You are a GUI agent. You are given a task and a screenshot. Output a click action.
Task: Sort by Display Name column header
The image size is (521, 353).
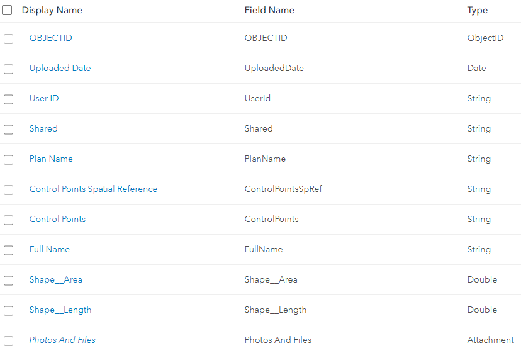tap(52, 10)
